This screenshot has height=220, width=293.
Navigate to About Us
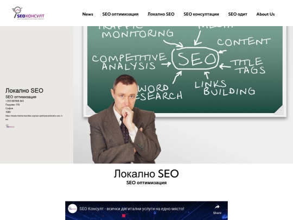click(x=265, y=14)
